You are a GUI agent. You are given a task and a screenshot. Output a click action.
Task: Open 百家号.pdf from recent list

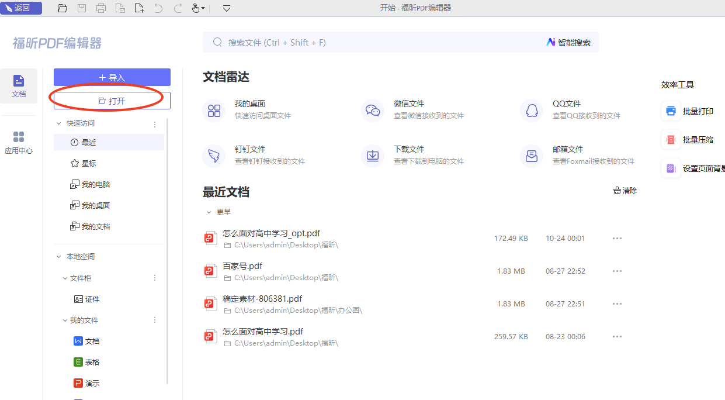coord(242,266)
